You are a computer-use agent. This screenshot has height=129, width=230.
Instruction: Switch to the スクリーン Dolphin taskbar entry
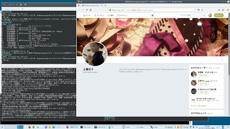click(x=58, y=127)
